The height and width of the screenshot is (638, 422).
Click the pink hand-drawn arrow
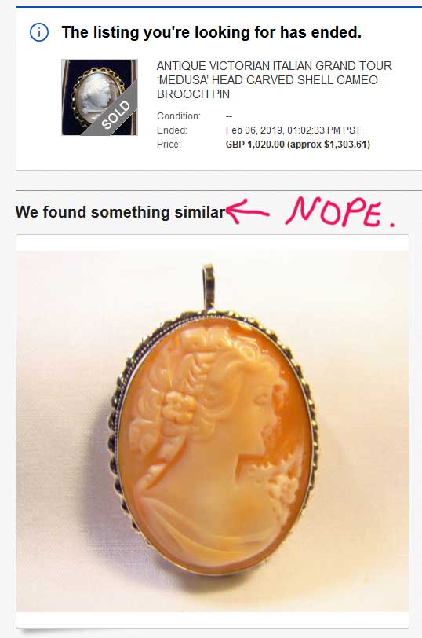tap(247, 211)
